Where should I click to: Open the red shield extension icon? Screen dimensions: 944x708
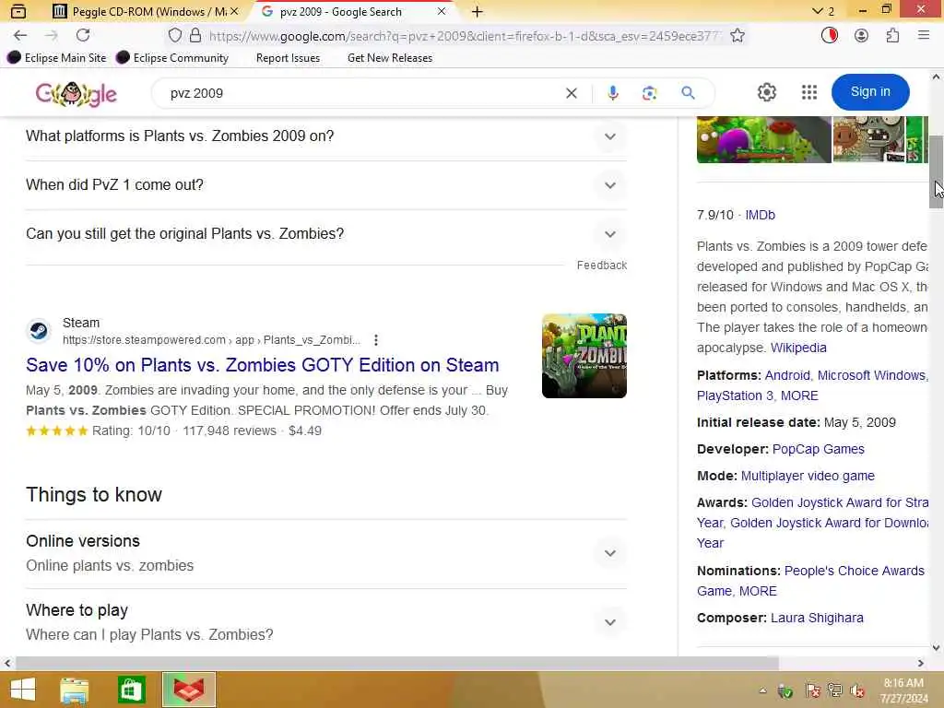click(830, 36)
